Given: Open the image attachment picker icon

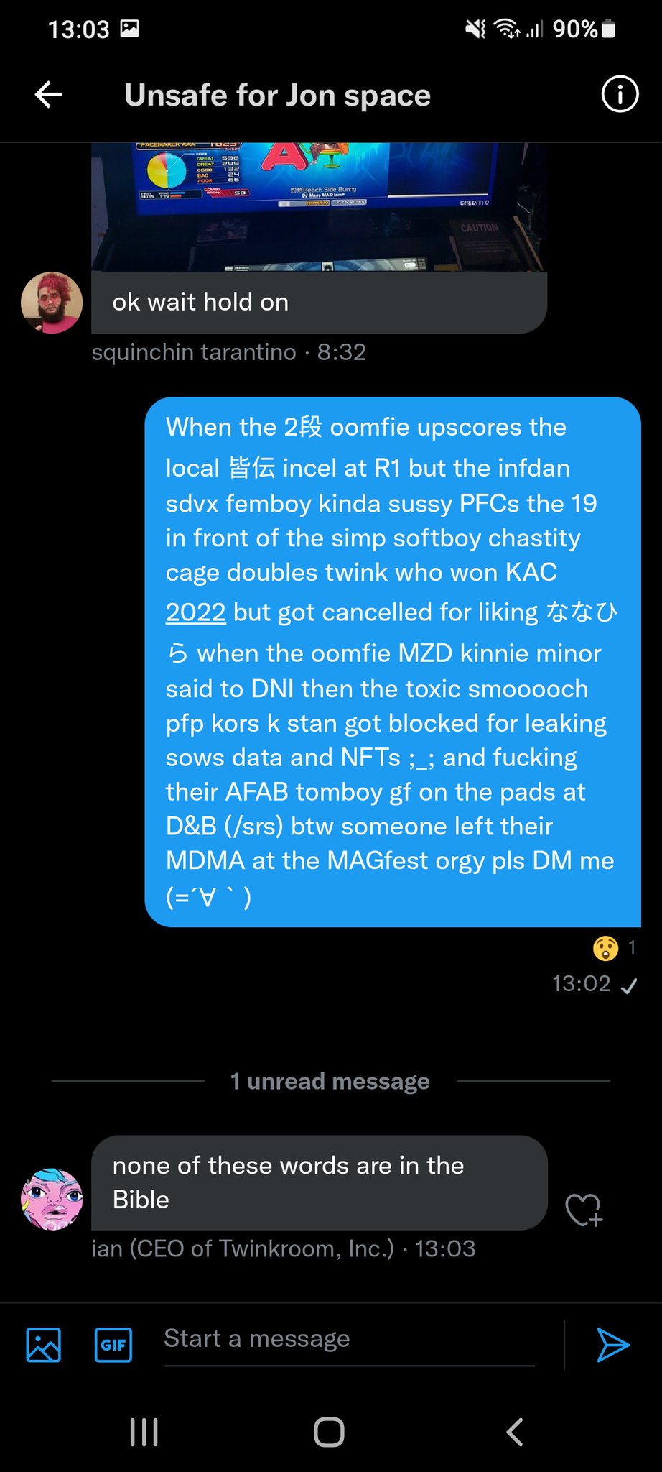Looking at the screenshot, I should pyautogui.click(x=44, y=1345).
